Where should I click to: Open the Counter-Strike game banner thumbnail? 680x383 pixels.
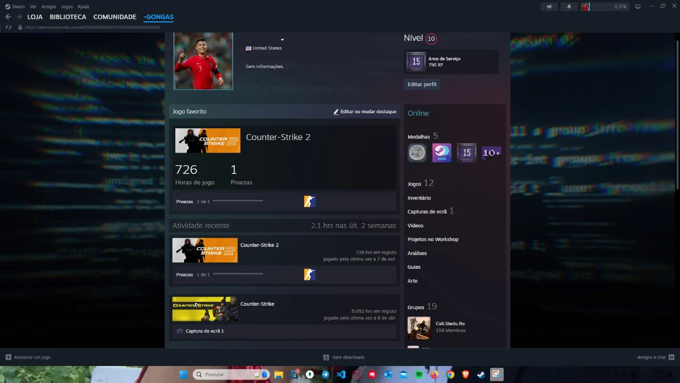[204, 309]
